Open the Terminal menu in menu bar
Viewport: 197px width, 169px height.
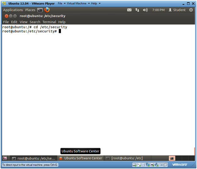point(49,22)
